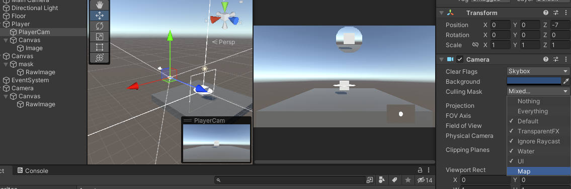Click Open in Search icon beside search field

coord(370,180)
